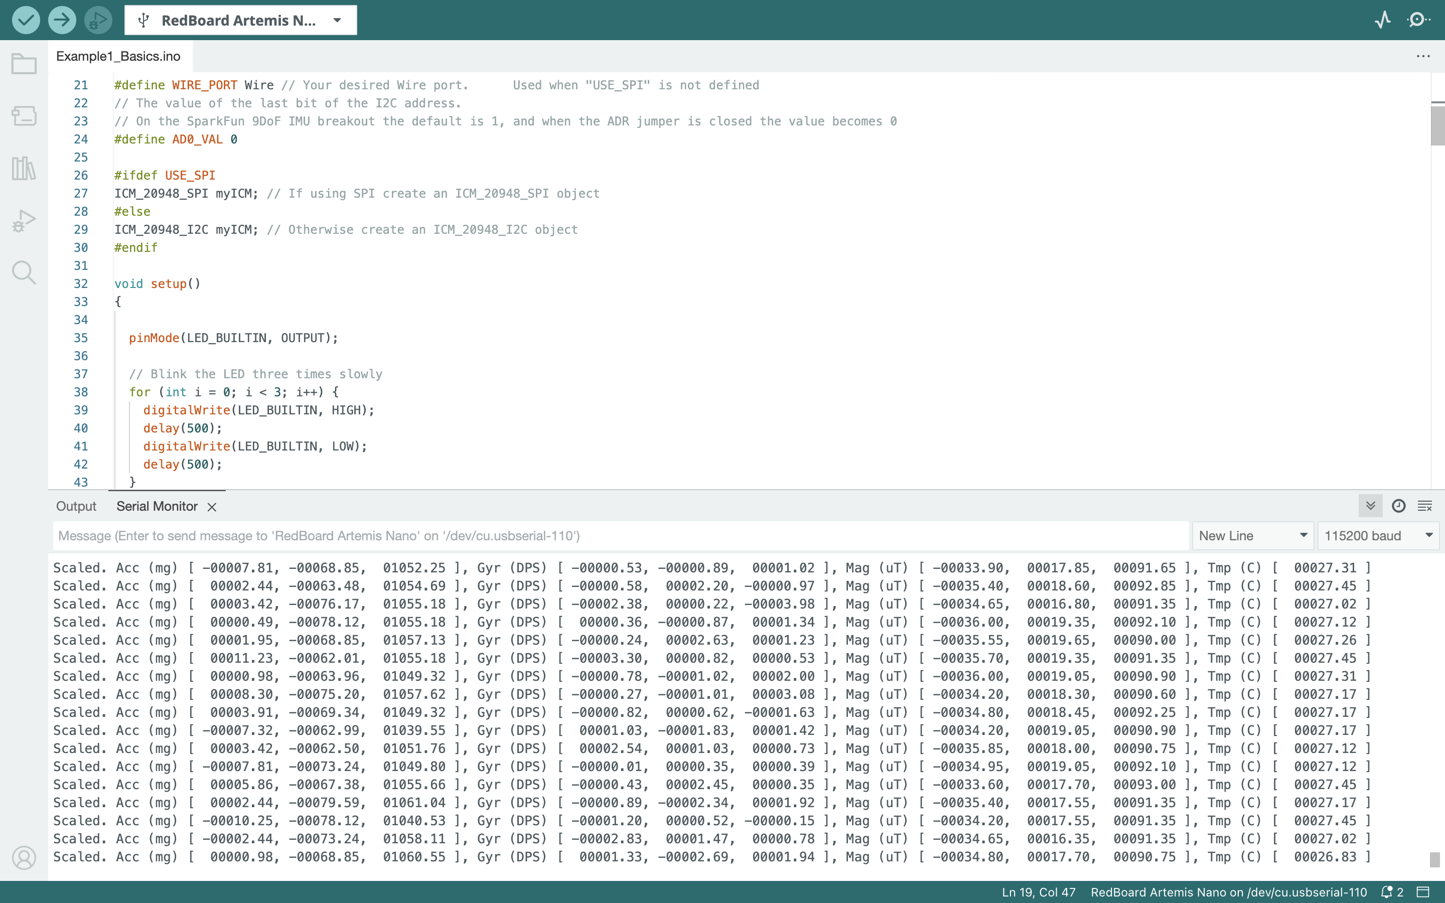Toggle the bottom panel status bar icon
Image resolution: width=1445 pixels, height=903 pixels.
[1423, 892]
